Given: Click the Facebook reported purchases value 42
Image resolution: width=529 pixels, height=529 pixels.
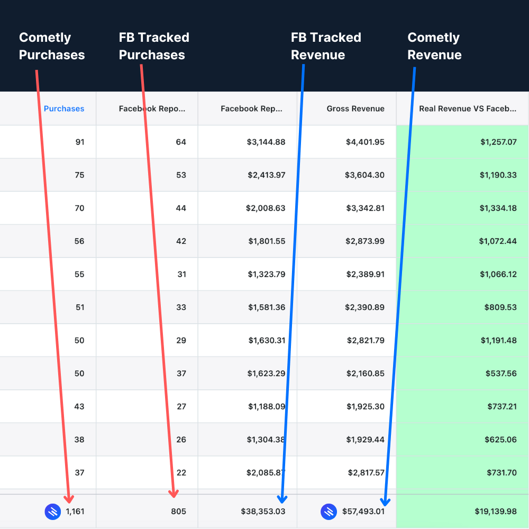Looking at the screenshot, I should pyautogui.click(x=181, y=241).
